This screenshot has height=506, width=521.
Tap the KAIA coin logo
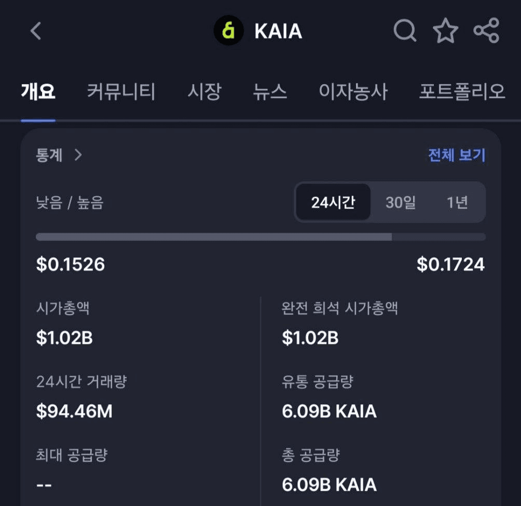[x=229, y=31]
